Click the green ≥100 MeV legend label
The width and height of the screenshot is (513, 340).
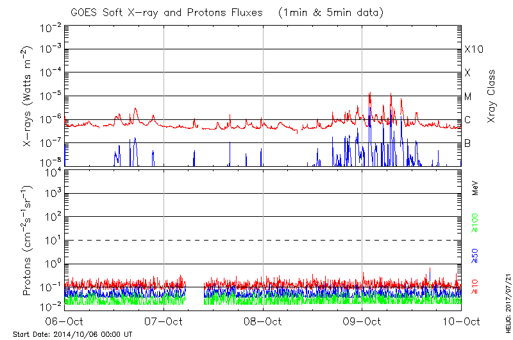[475, 223]
